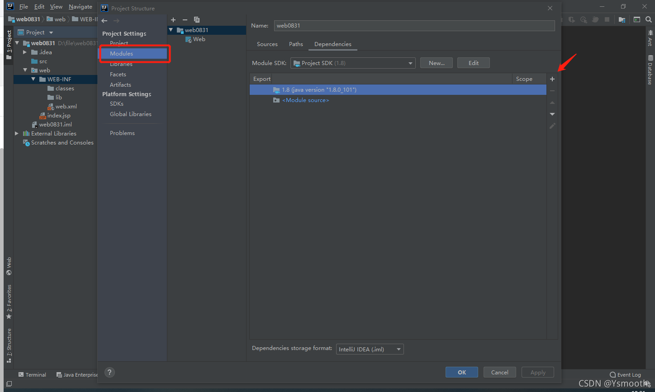Image resolution: width=655 pixels, height=392 pixels.
Task: Collapse the web folder in project tree
Action: (25, 70)
